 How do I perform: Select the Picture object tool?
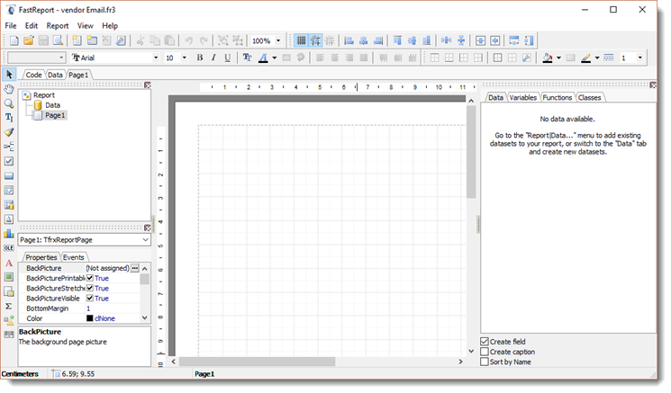tap(9, 277)
